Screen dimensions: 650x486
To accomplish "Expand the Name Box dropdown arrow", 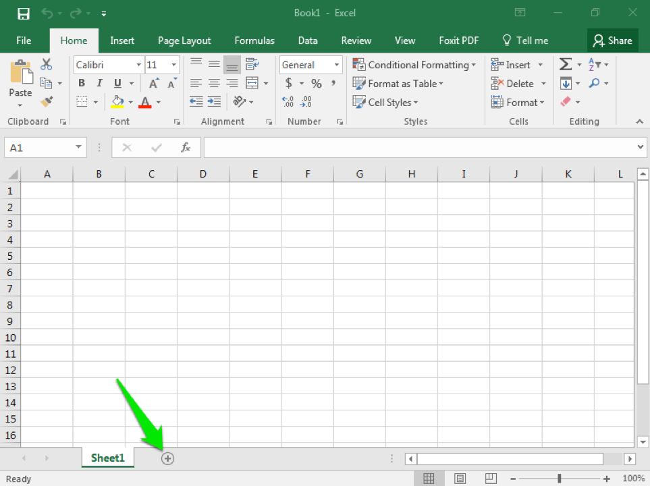I will 78,147.
